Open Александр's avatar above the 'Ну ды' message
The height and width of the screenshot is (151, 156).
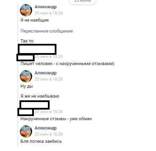[x=26, y=76]
